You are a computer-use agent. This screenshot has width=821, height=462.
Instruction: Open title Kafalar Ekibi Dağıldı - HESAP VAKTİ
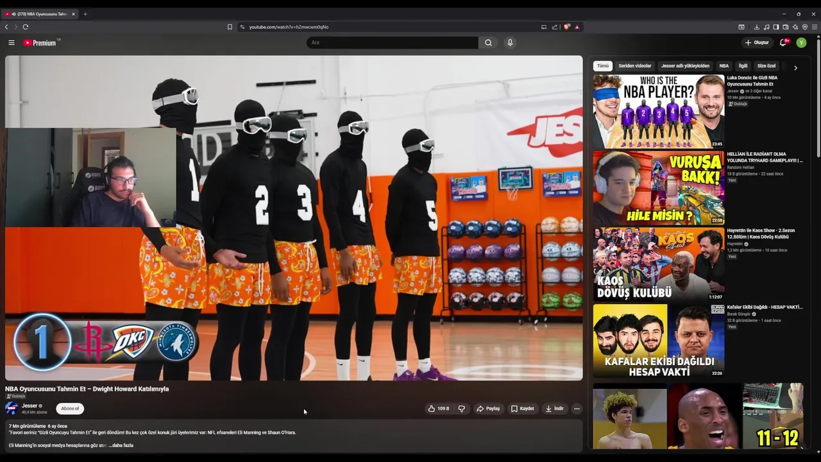click(x=765, y=307)
